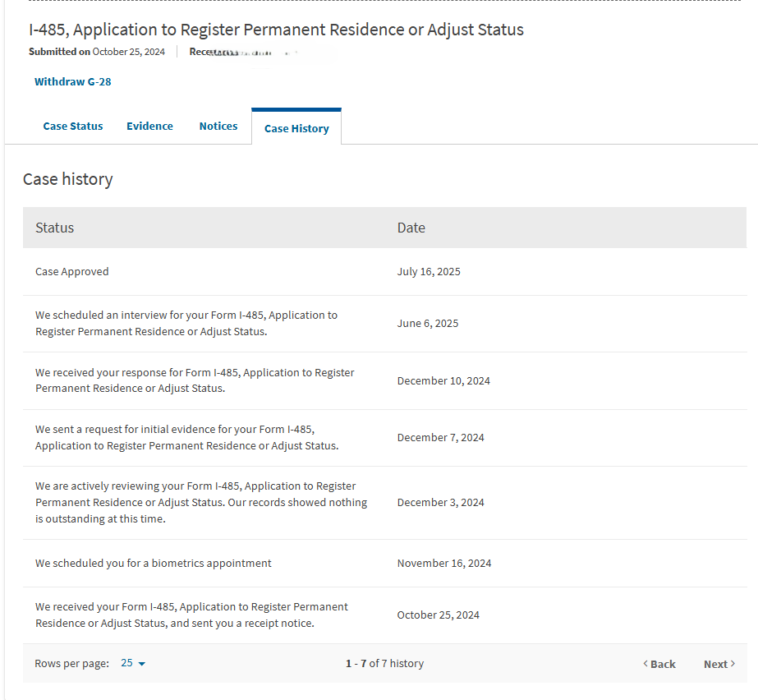Screen dimensions: 758x700
Task: Select the Case History tab
Action: coord(296,128)
